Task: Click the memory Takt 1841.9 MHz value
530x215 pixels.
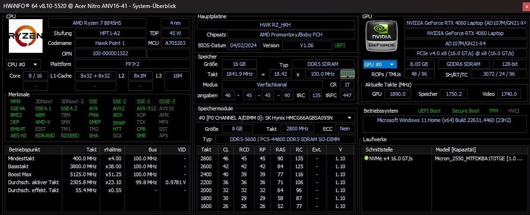Action: [239, 74]
